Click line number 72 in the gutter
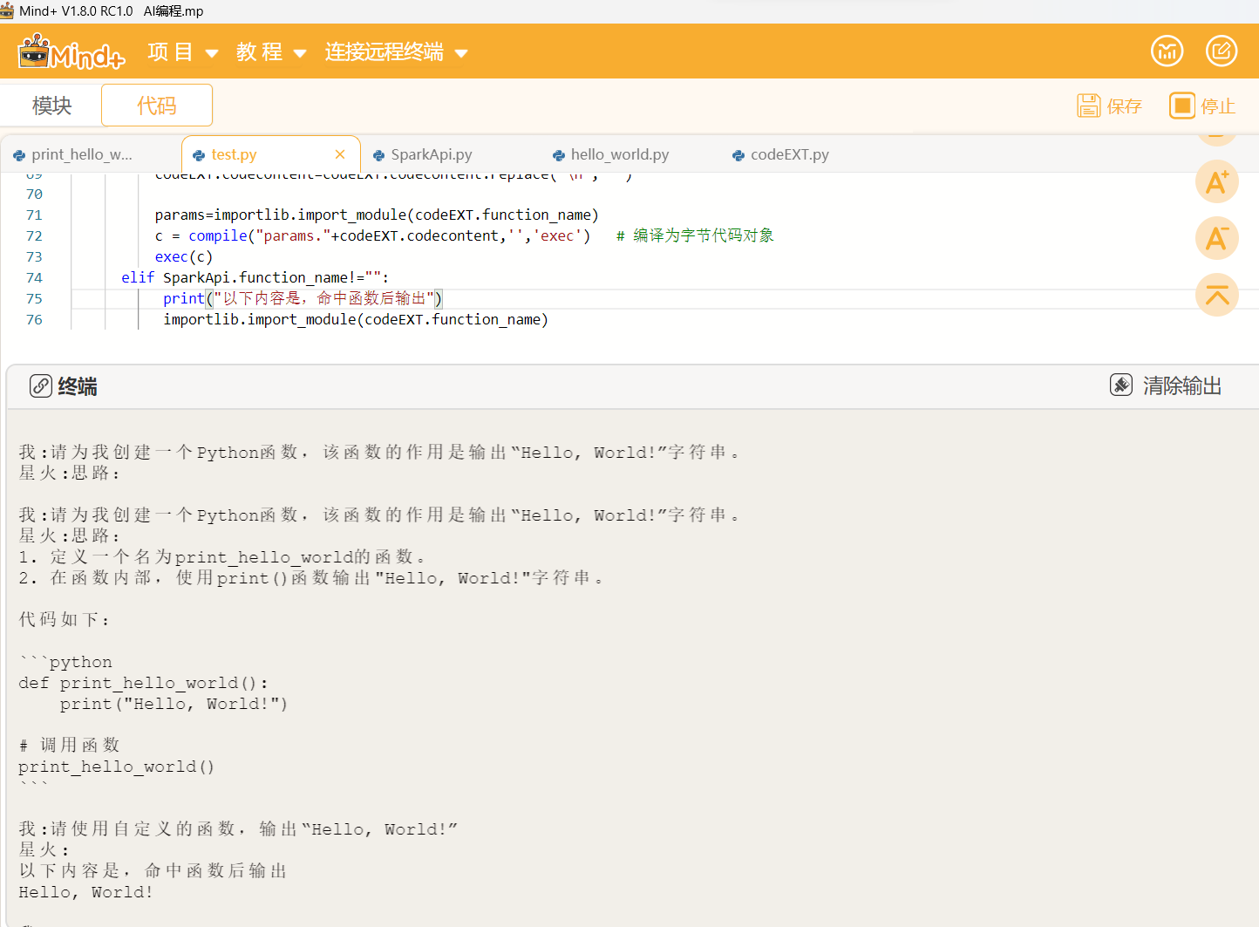The width and height of the screenshot is (1259, 927). point(34,236)
